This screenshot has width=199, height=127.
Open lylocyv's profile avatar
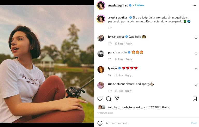pyautogui.click(x=101, y=69)
